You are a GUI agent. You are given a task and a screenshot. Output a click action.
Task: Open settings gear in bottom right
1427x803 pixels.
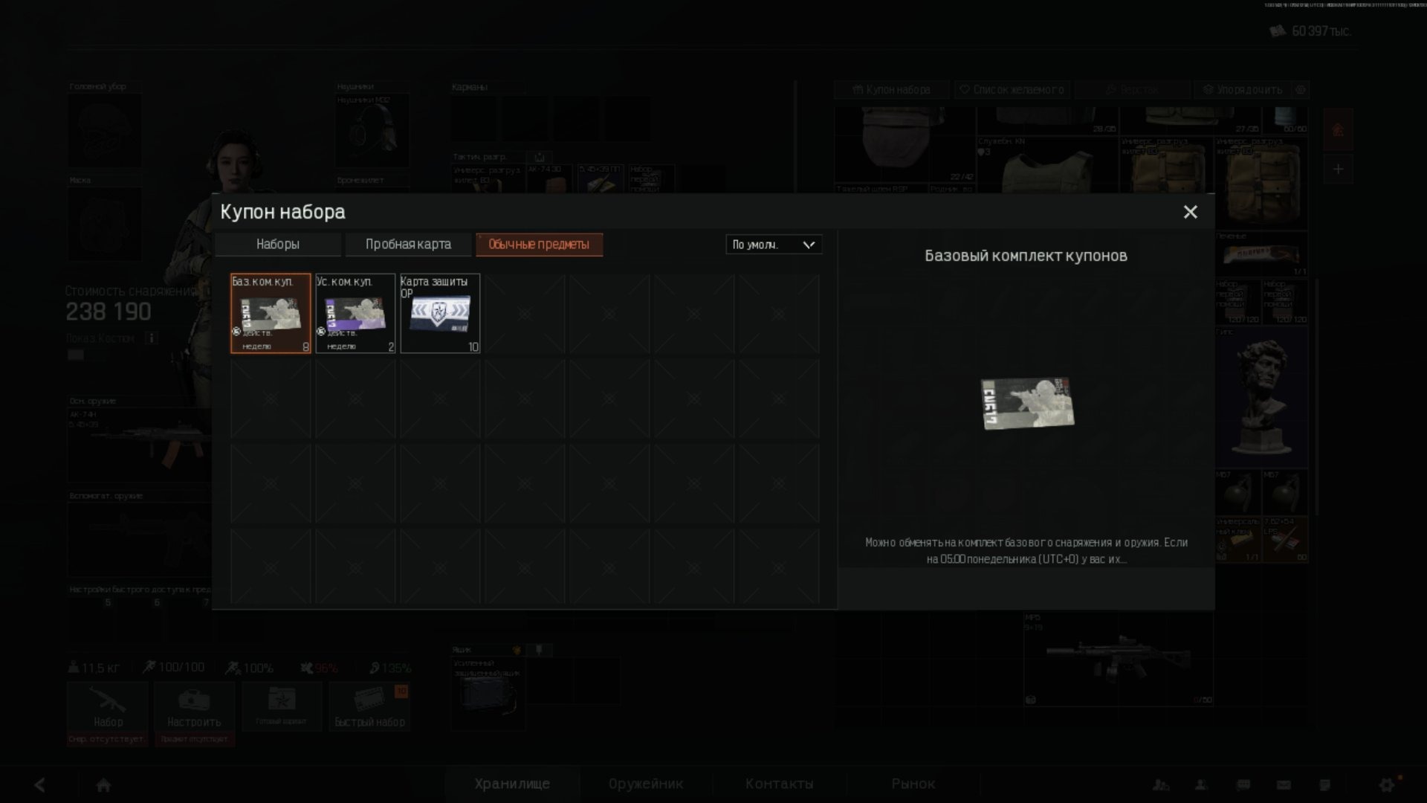pos(1387,784)
